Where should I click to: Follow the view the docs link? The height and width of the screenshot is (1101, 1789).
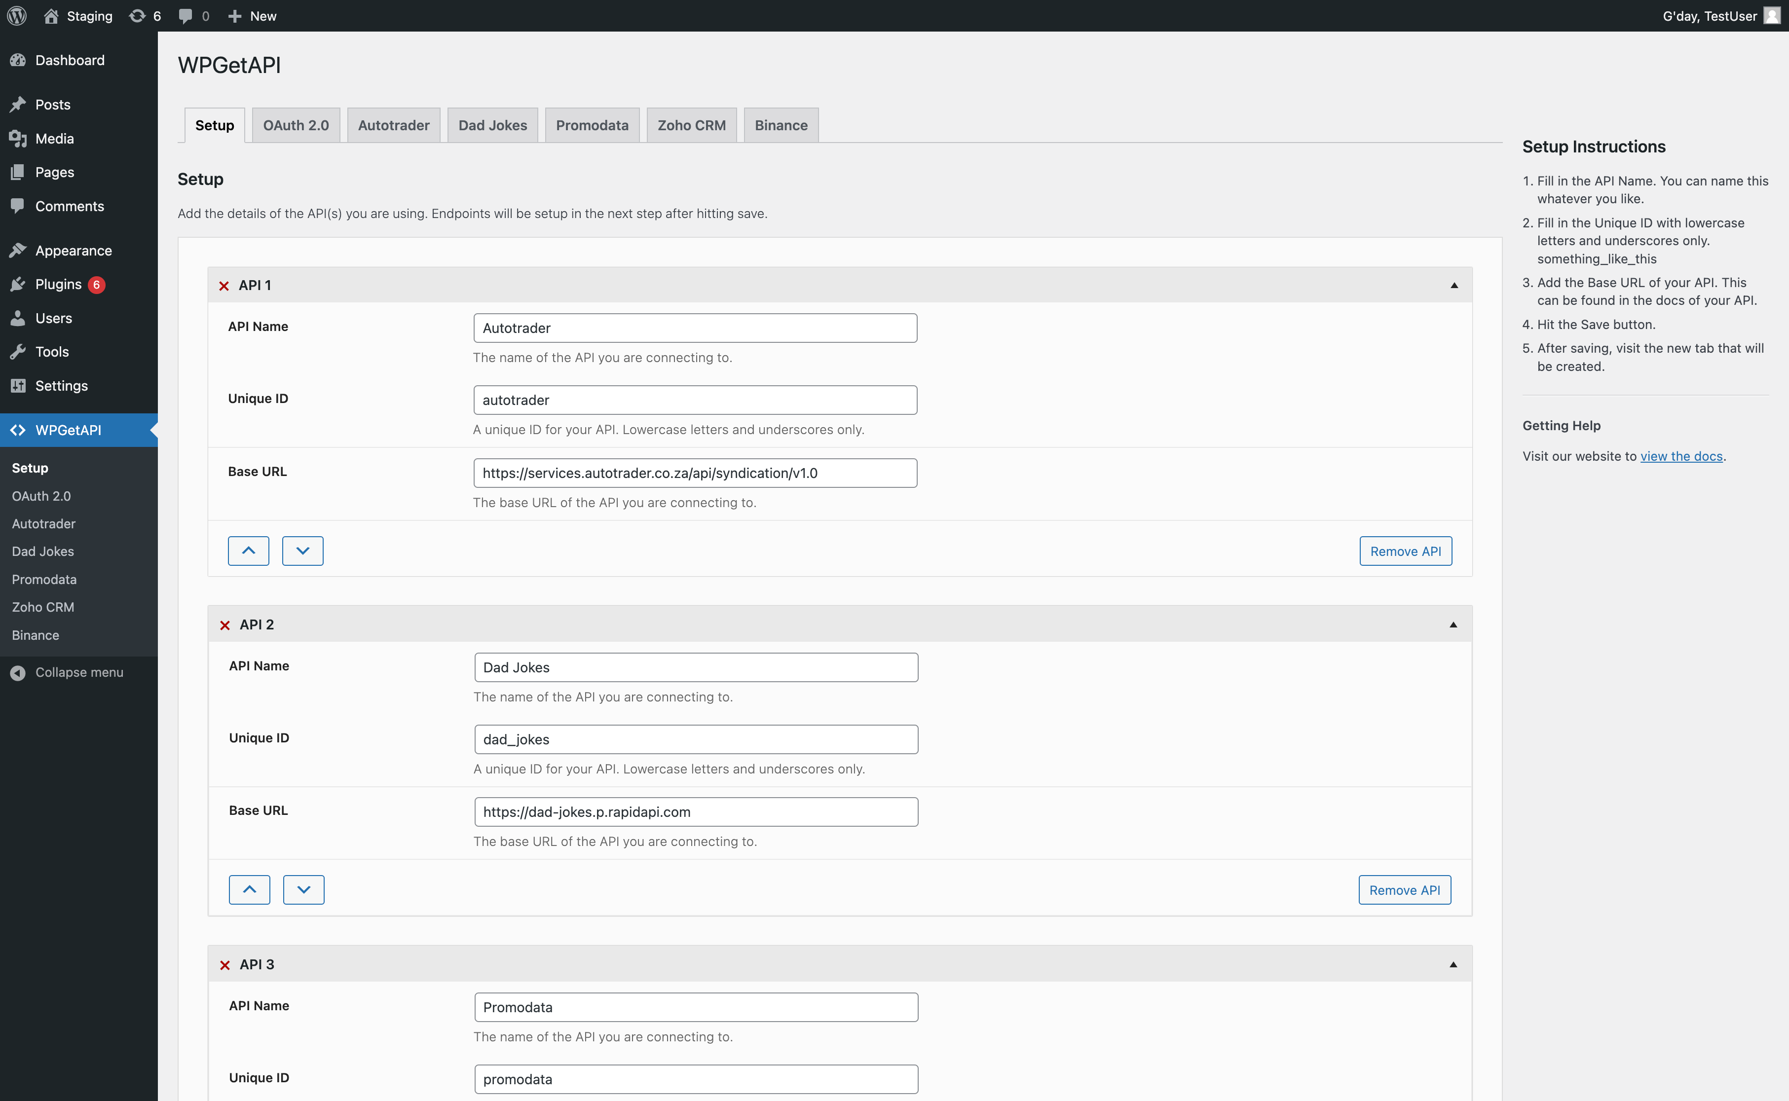1681,456
